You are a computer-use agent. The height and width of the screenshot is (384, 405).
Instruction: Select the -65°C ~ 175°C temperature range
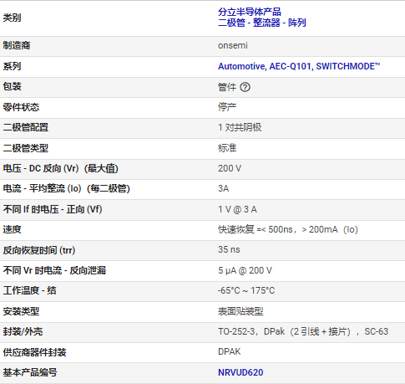(246, 290)
